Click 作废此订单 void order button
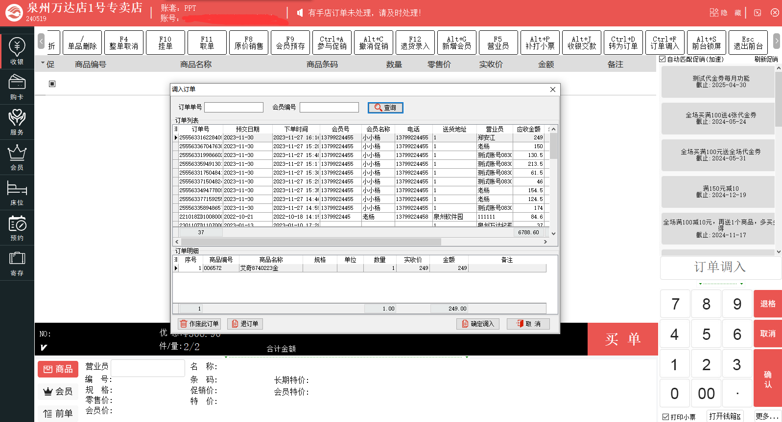The height and width of the screenshot is (422, 782). 199,324
